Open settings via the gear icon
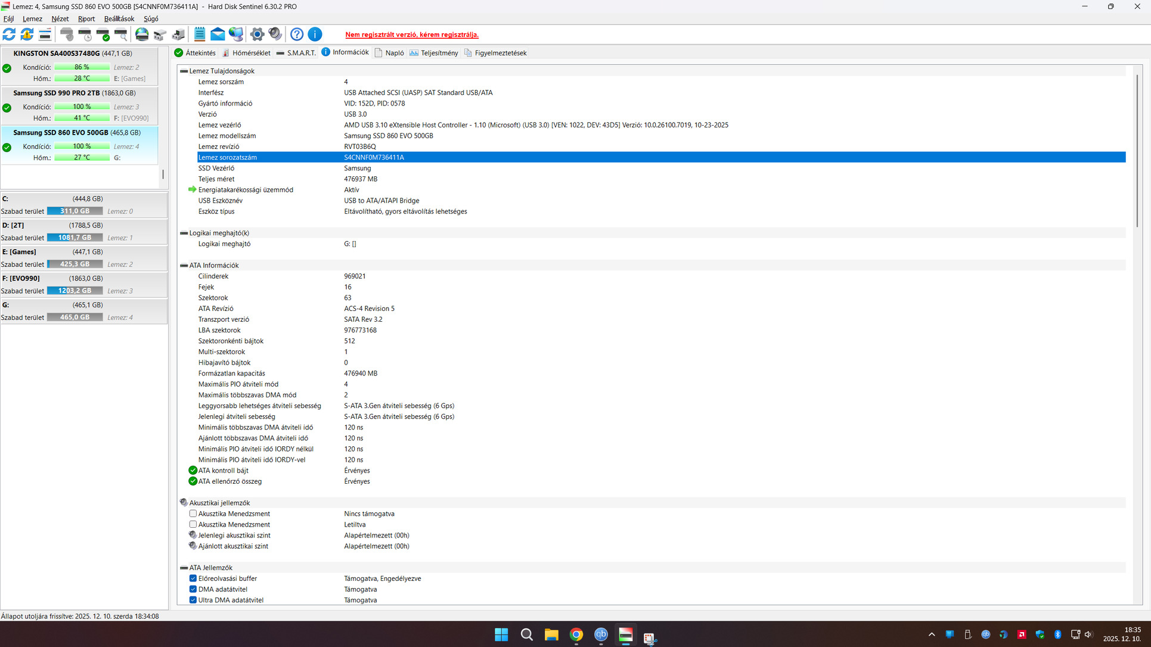1151x647 pixels. tap(257, 35)
